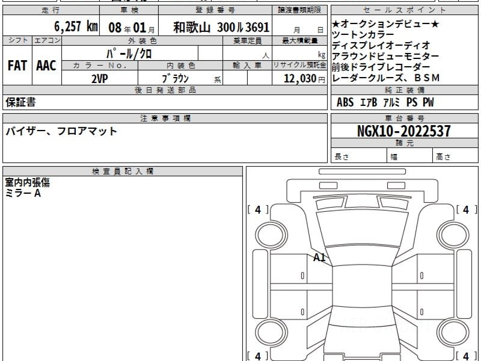Screen dimensions: 481x361
Task: Click the 注意事項欄 section header
Action: [165, 118]
